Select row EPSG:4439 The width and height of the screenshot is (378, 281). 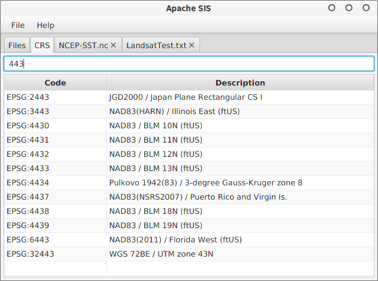click(x=189, y=225)
